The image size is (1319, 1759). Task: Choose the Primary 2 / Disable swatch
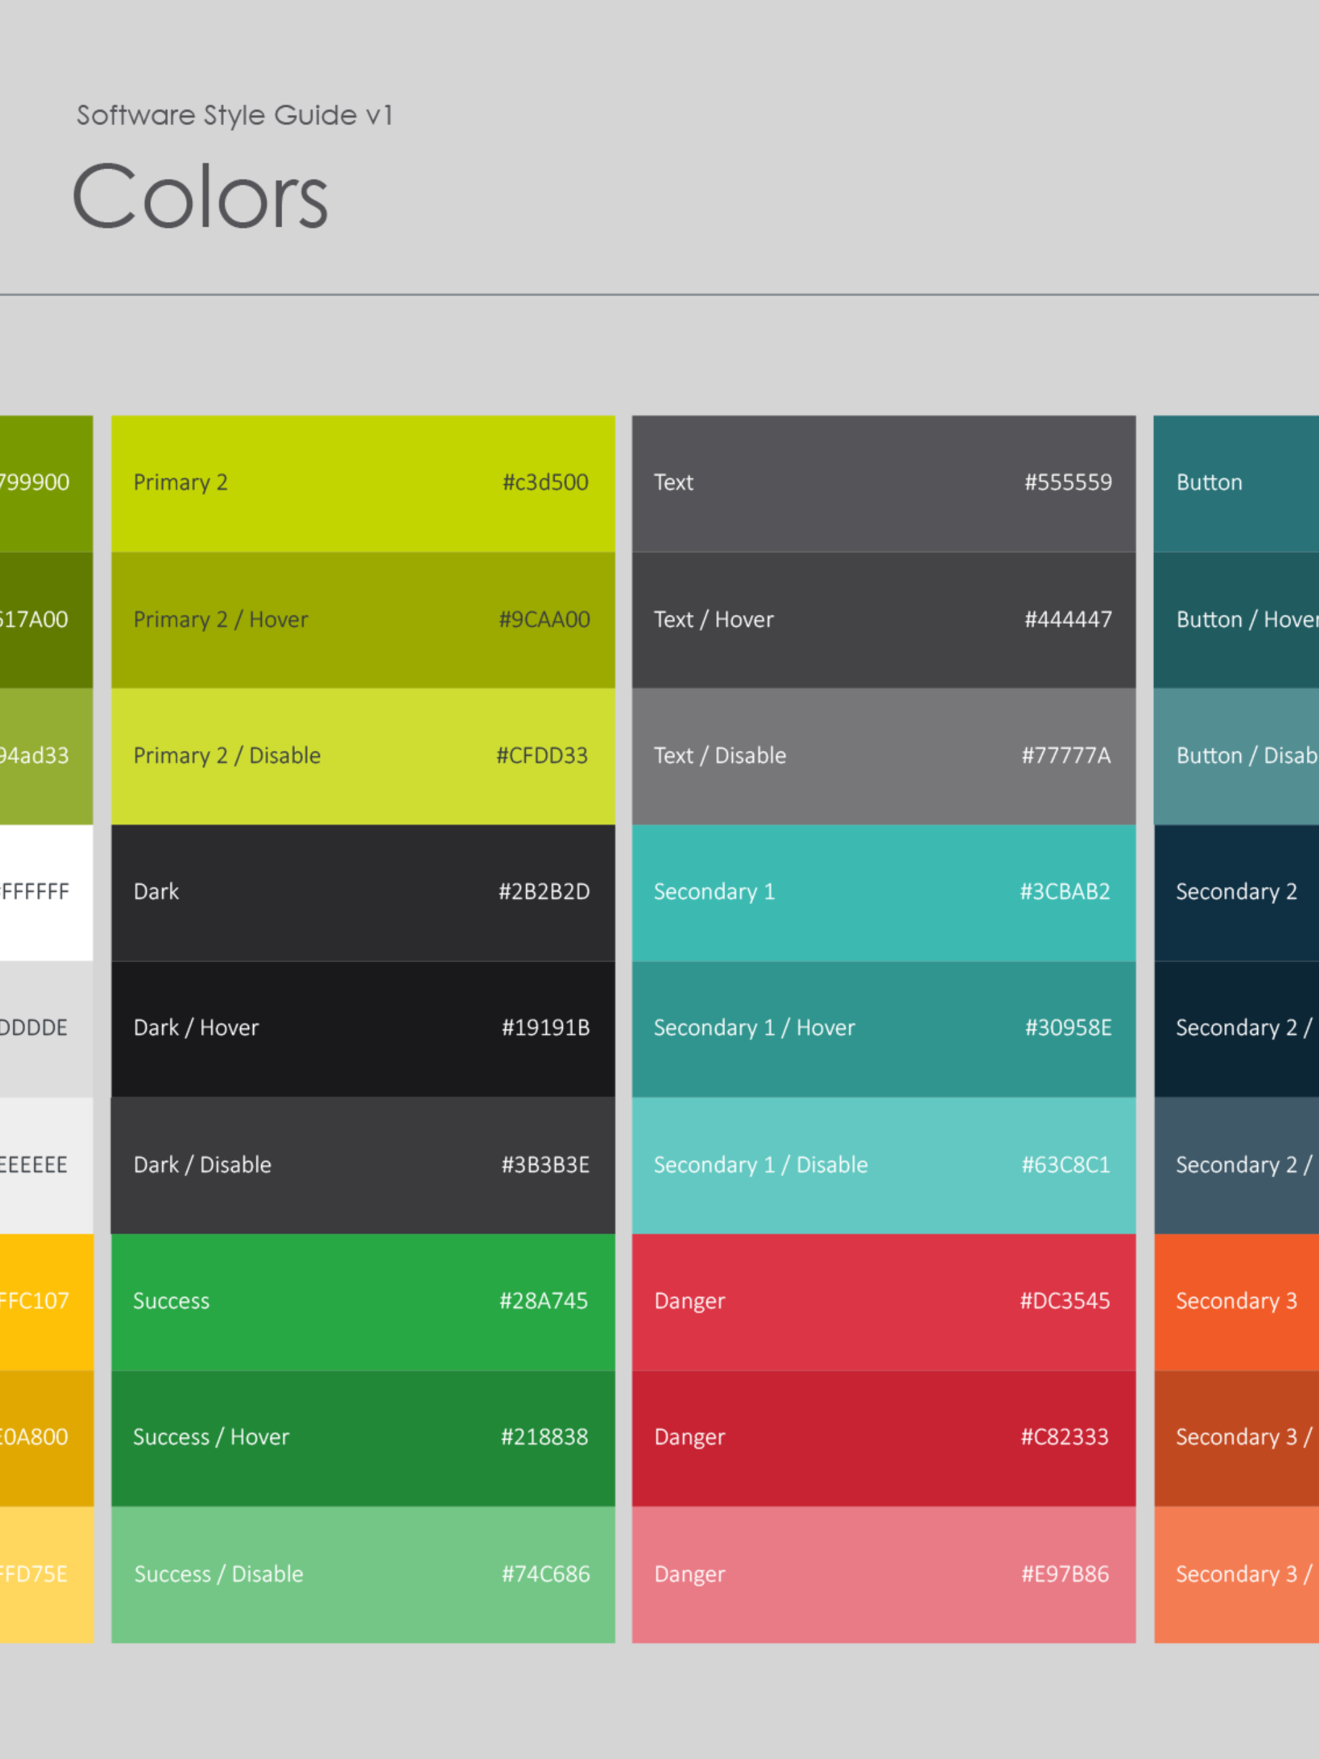pos(363,756)
